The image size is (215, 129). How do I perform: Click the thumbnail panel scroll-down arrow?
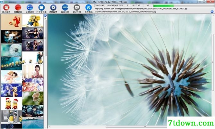[x=45, y=127]
